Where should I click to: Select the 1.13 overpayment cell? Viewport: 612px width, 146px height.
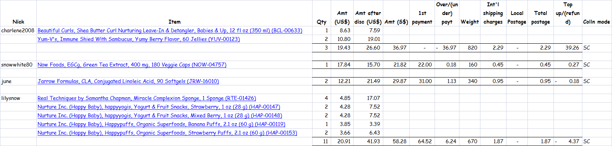(x=447, y=81)
